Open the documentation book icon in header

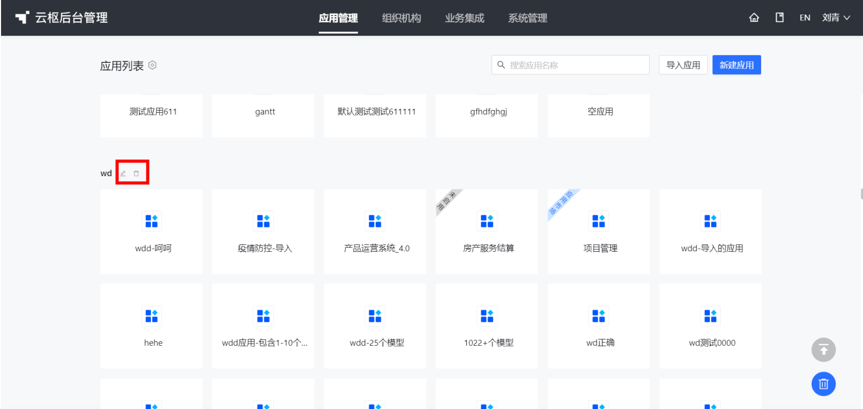coord(779,18)
